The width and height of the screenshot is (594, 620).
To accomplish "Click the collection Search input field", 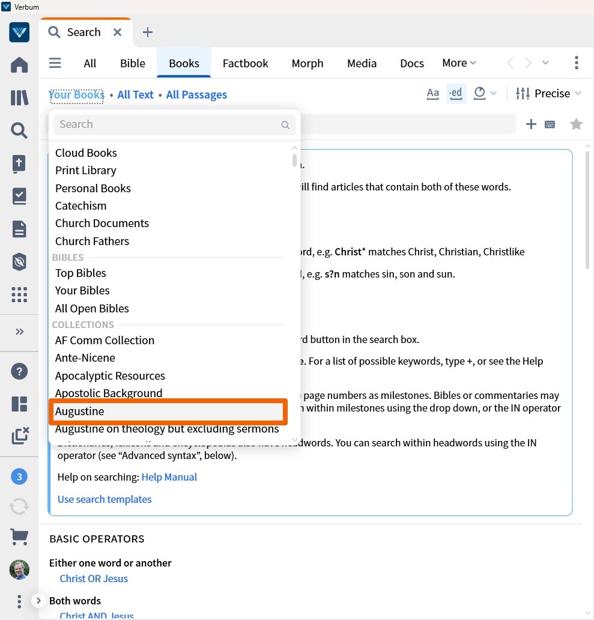I will (174, 124).
